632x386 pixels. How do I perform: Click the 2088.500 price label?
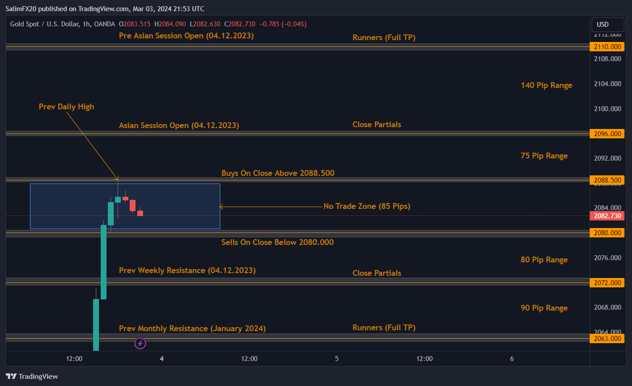[x=606, y=180]
